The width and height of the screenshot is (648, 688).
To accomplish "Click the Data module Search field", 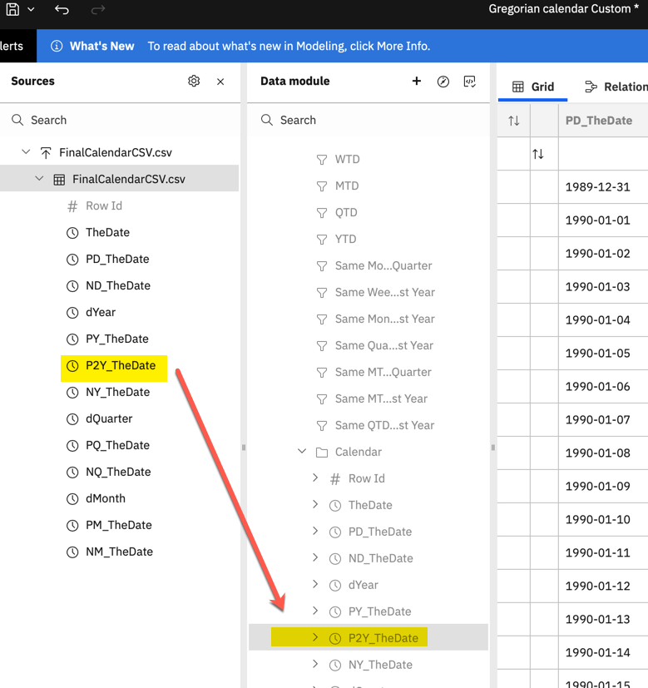I will [369, 120].
